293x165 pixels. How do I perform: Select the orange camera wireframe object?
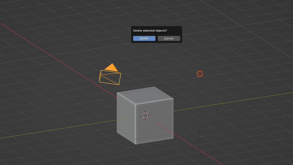click(x=110, y=77)
